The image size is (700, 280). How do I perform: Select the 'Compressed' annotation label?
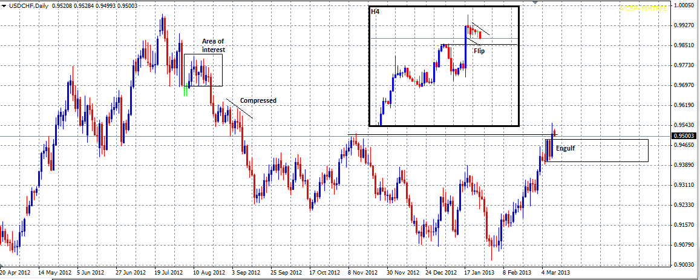pos(258,100)
